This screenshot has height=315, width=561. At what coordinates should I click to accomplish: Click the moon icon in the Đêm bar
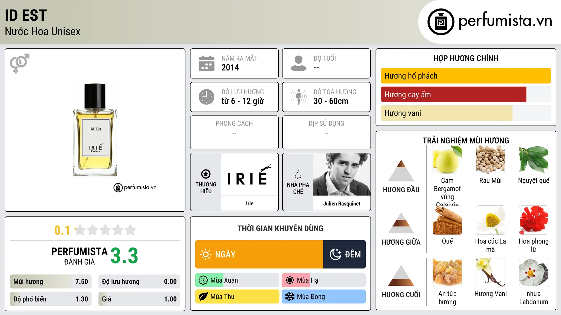[x=335, y=254]
